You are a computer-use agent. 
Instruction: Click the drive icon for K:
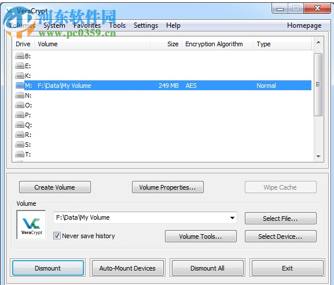point(20,76)
